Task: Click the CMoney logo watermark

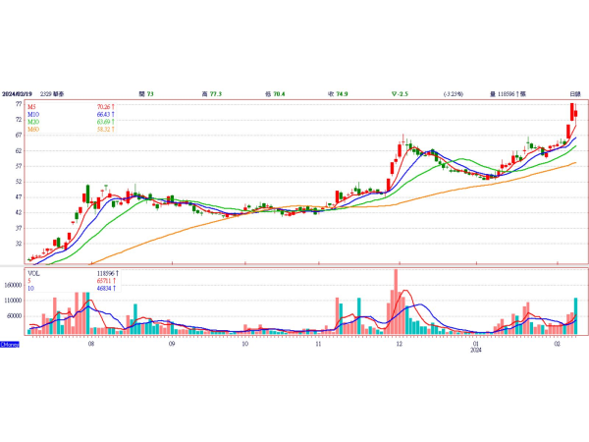Action: (10, 345)
